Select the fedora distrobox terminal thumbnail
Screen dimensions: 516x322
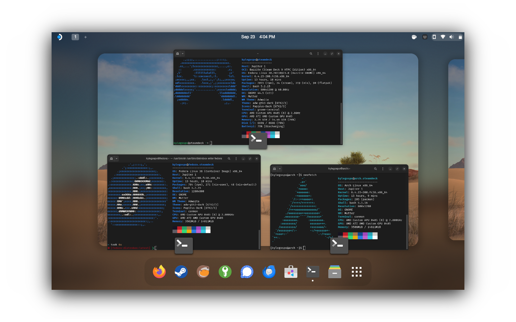tap(184, 202)
